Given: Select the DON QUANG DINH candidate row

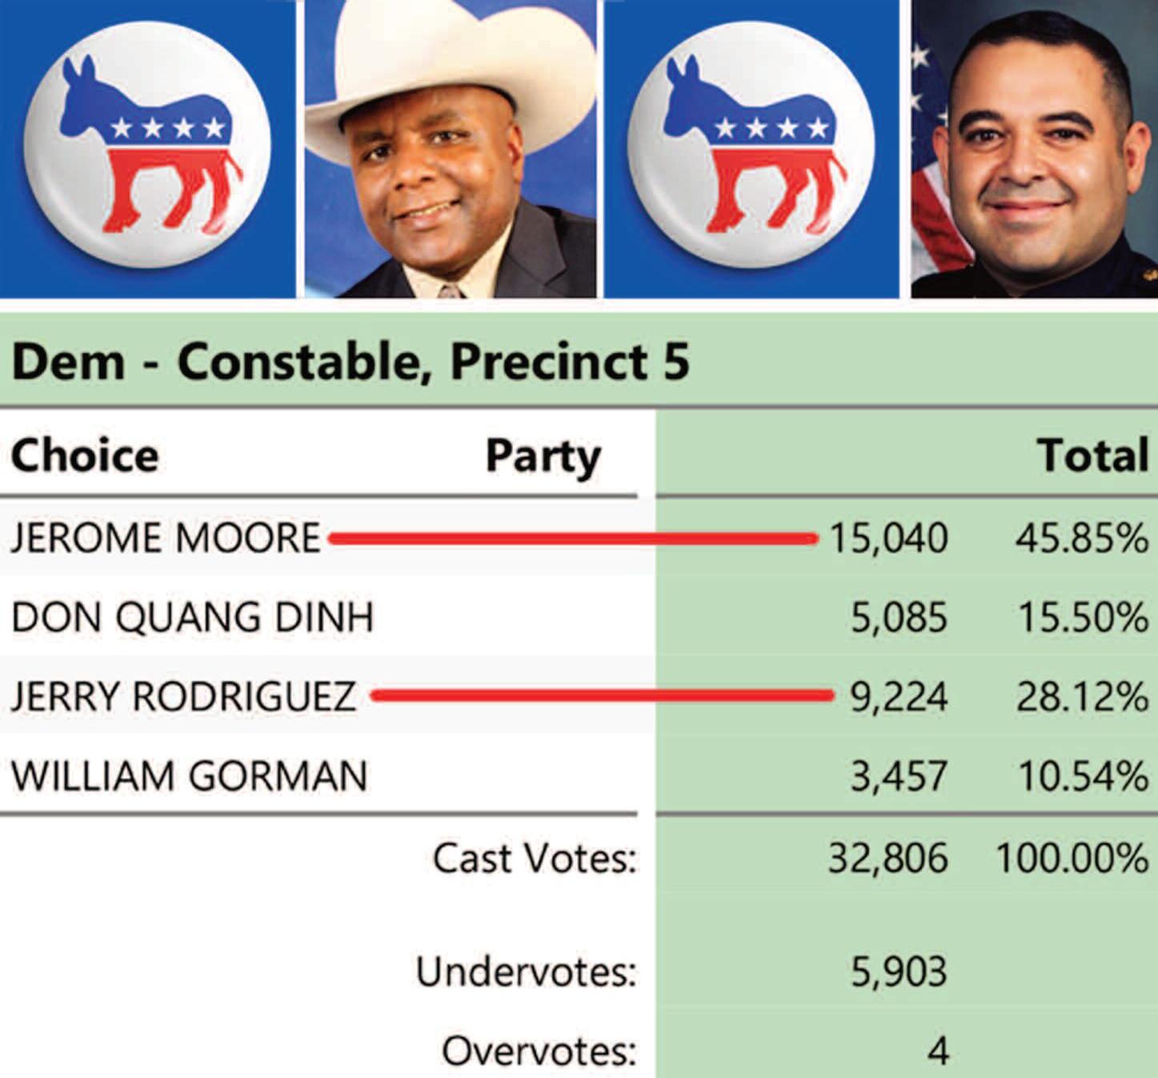Looking at the screenshot, I should coord(579,617).
